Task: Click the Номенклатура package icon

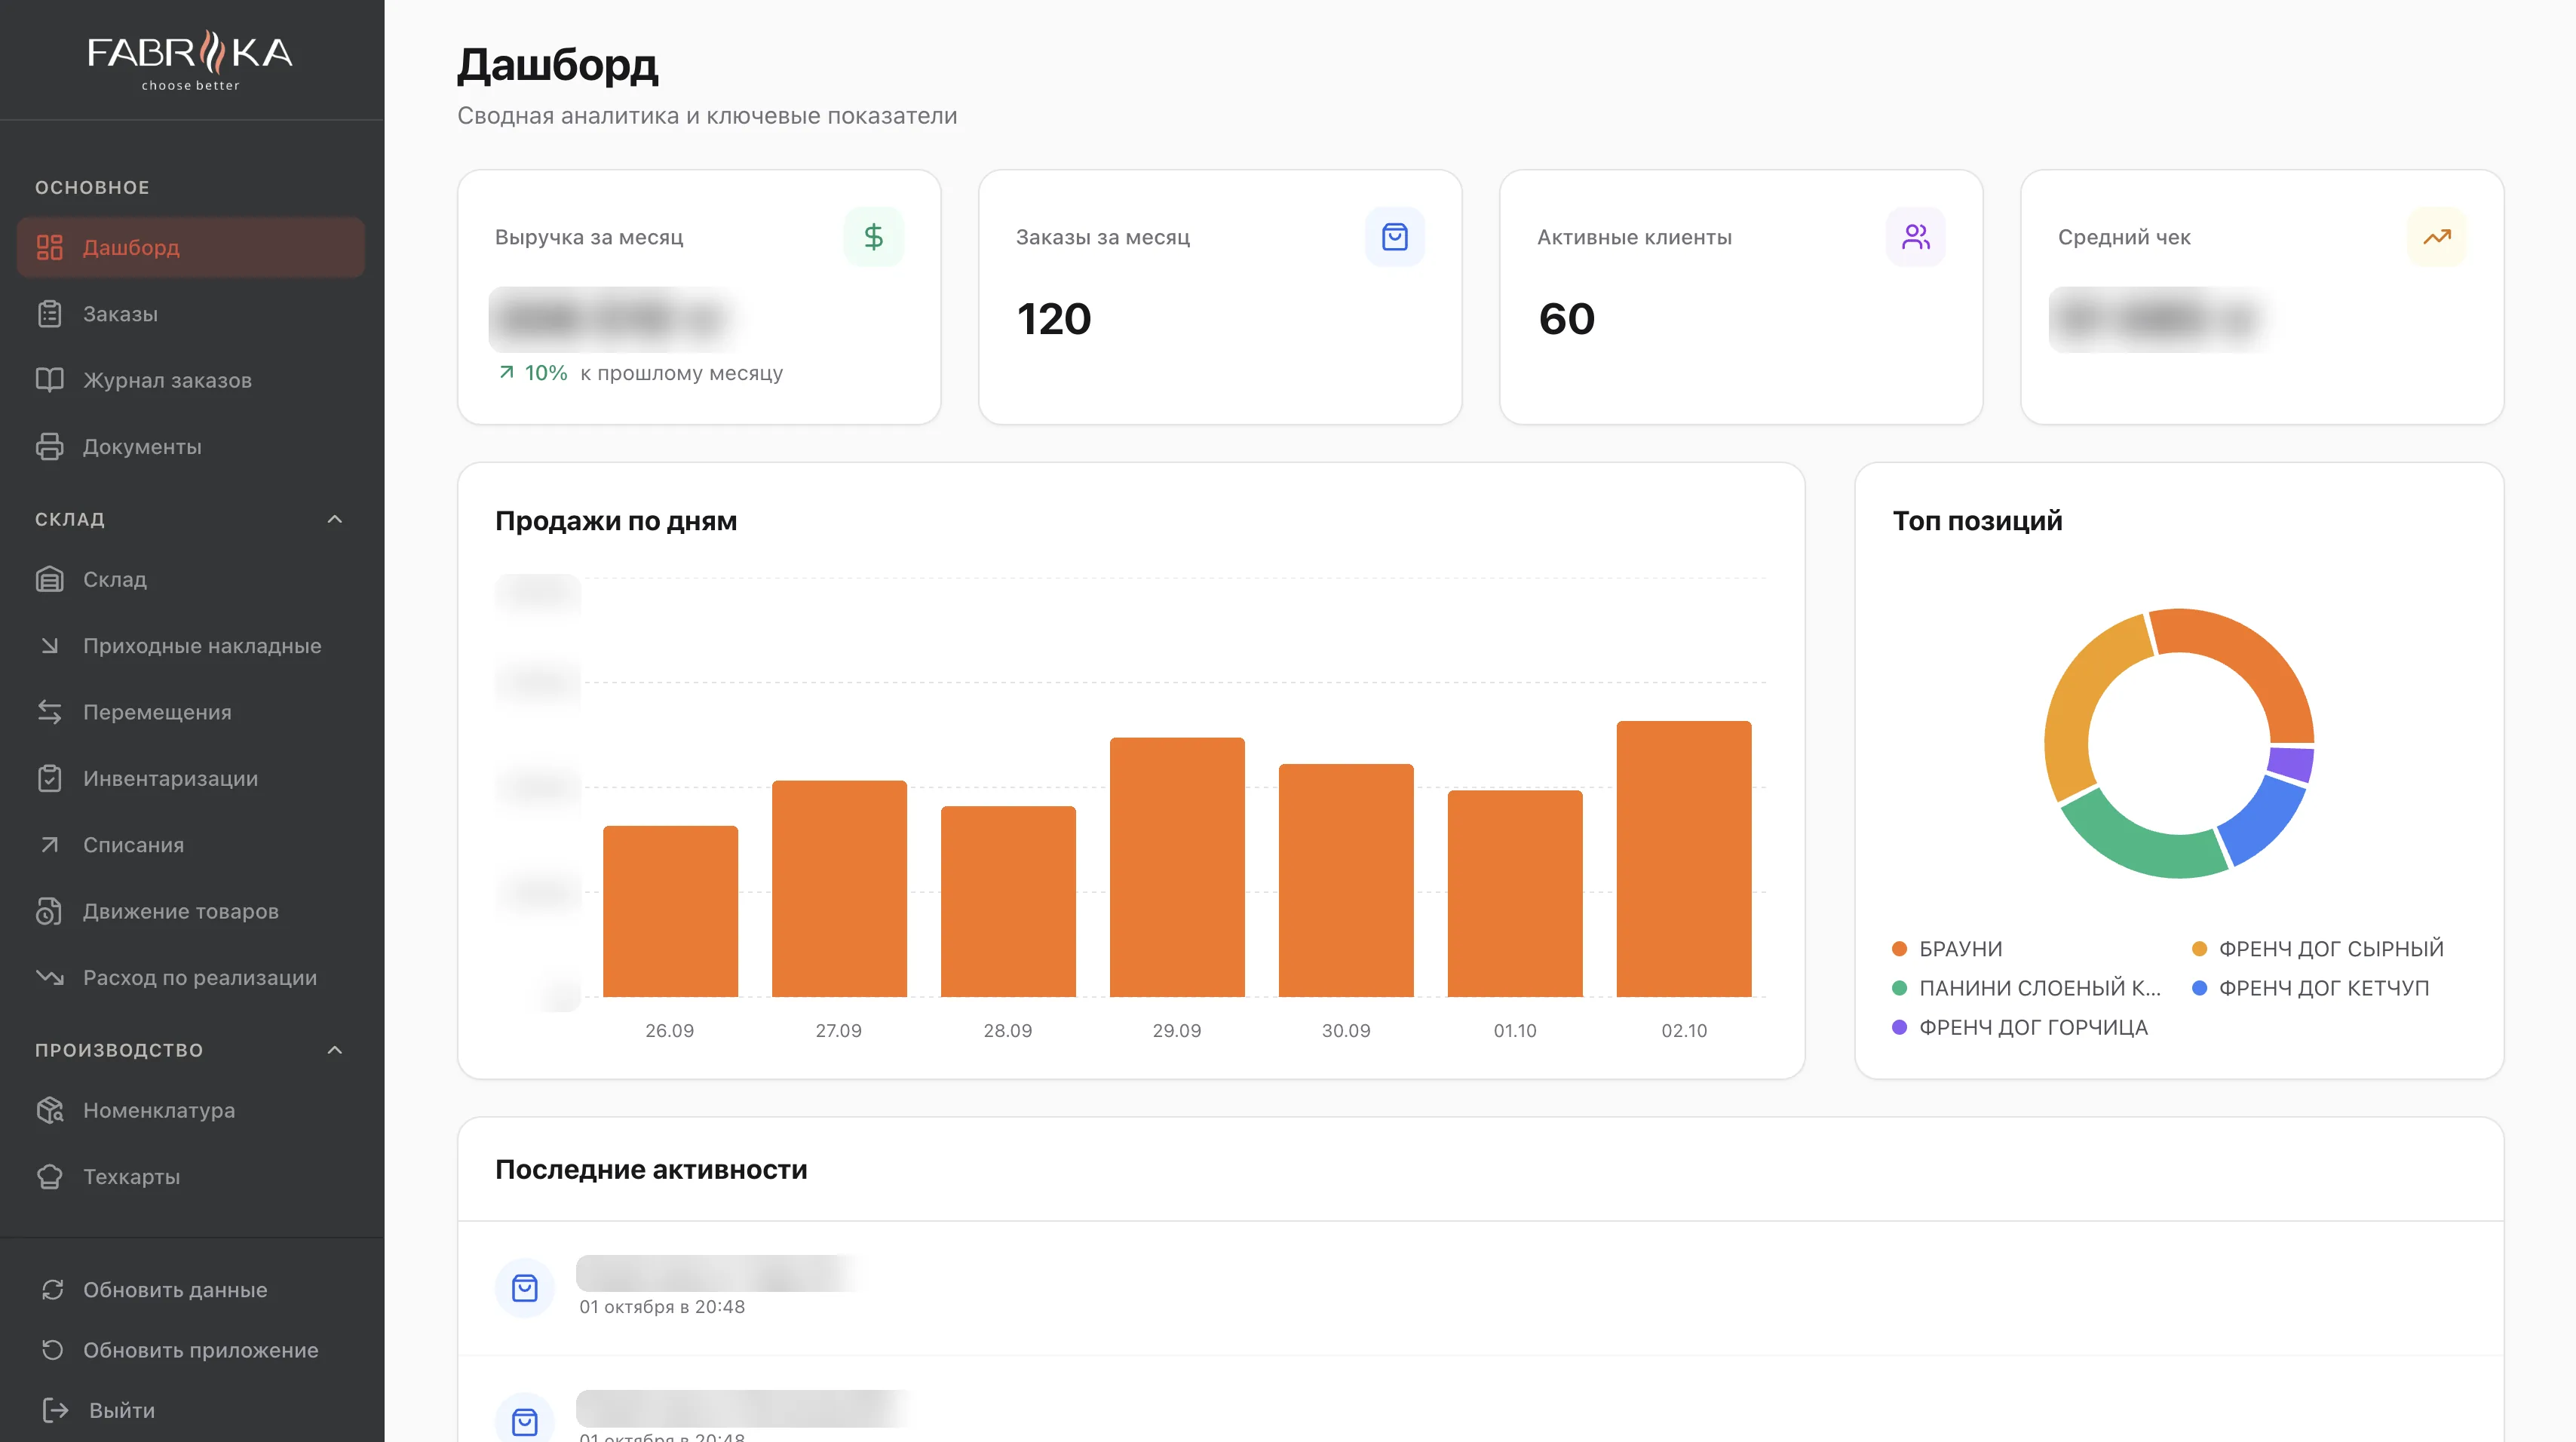Action: pos(50,1110)
